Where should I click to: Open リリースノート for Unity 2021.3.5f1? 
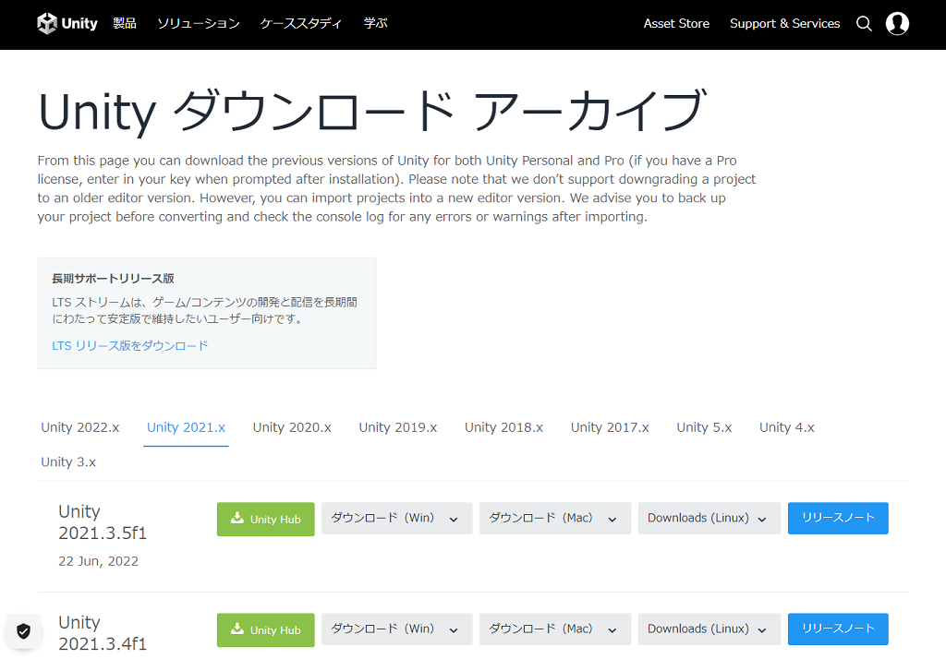[x=838, y=519]
